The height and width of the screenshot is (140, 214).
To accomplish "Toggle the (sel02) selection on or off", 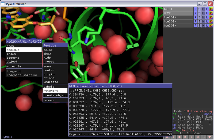I will (178, 21).
